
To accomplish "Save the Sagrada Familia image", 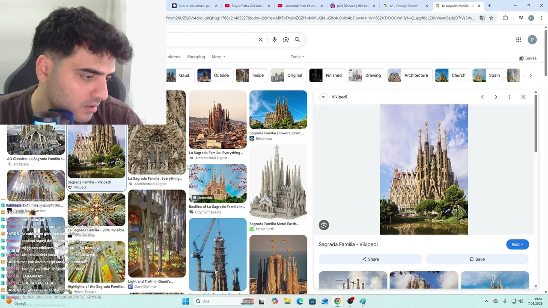I will tap(477, 259).
